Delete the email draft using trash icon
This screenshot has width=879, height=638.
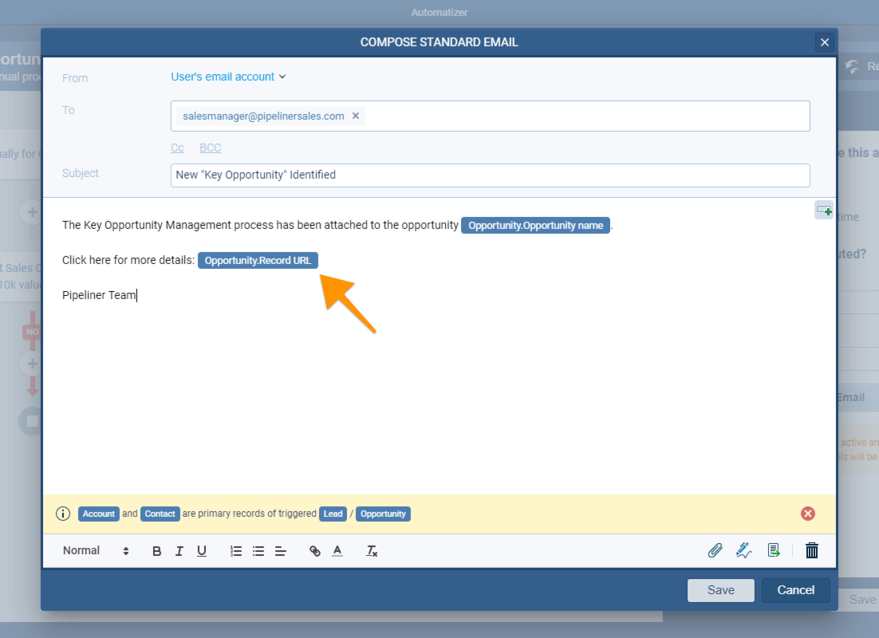click(811, 550)
